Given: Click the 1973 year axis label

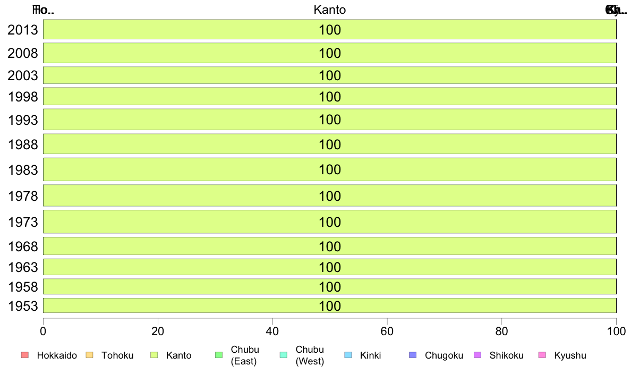Looking at the screenshot, I should [x=23, y=222].
